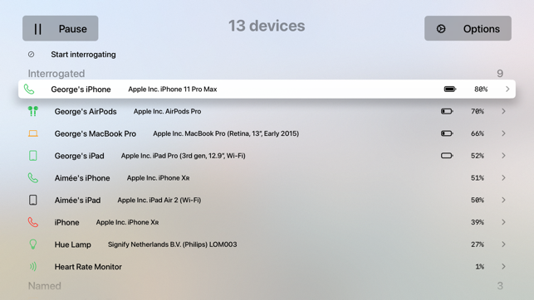Click the iPad Air 2 (Wi-Fi) model text
534x300 pixels.
point(159,200)
